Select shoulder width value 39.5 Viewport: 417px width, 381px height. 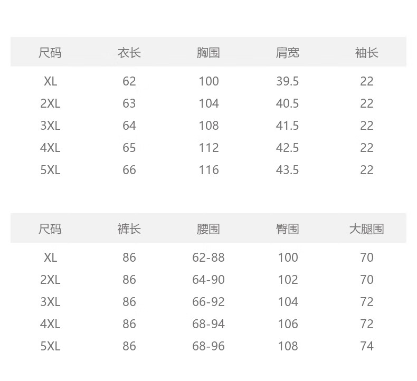[x=288, y=81]
